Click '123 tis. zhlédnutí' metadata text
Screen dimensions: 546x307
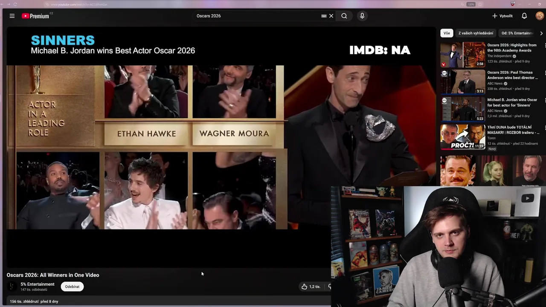[500, 61]
